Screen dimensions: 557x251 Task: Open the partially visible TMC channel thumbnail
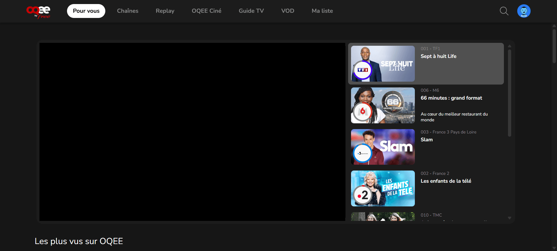[383, 217]
